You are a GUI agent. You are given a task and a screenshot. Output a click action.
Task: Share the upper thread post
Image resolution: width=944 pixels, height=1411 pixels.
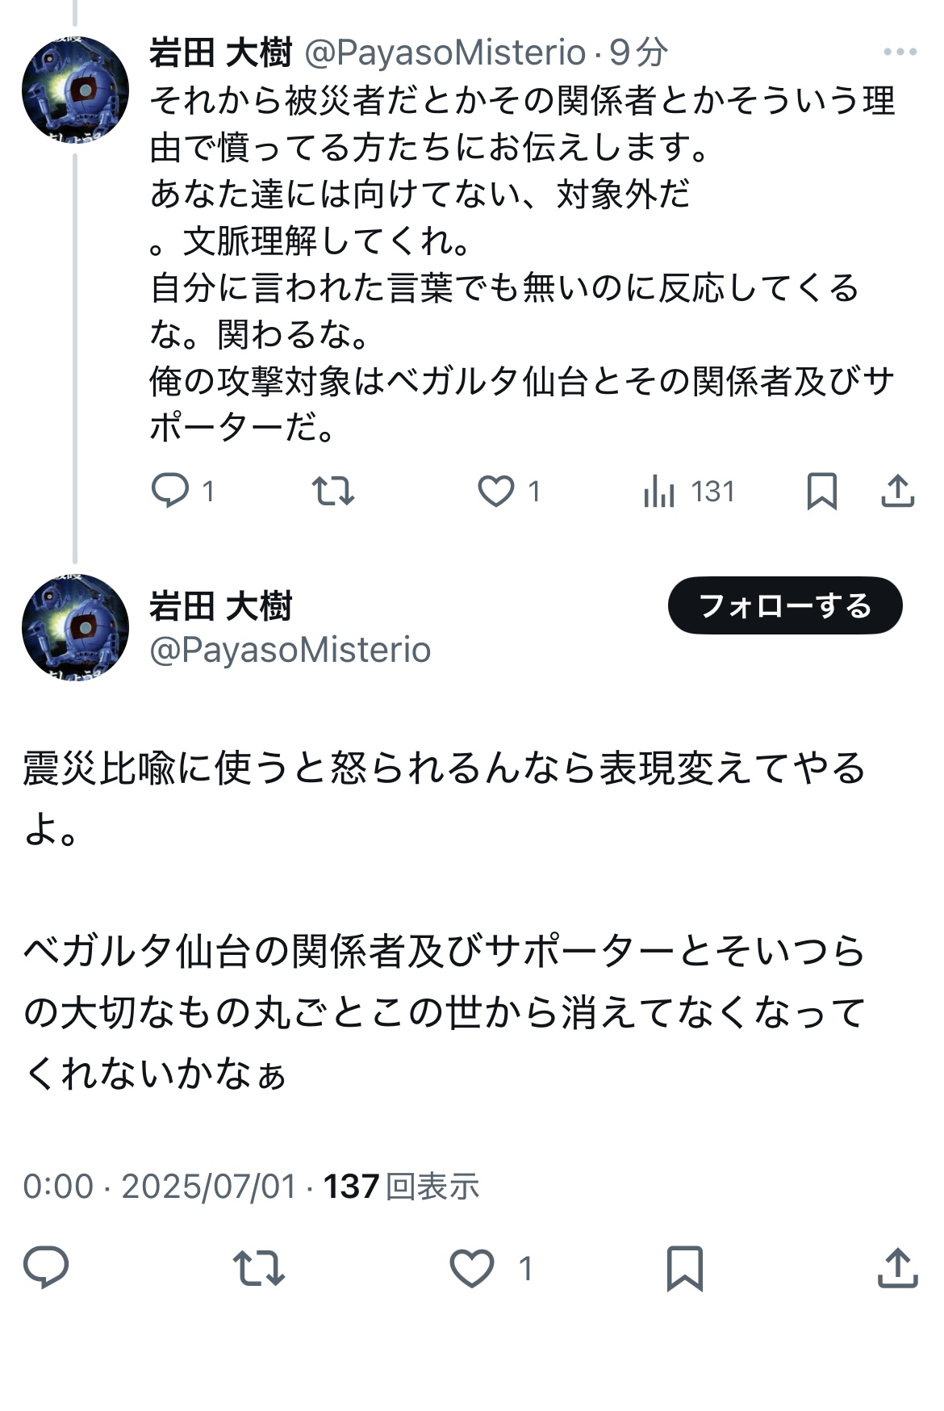coord(897,491)
